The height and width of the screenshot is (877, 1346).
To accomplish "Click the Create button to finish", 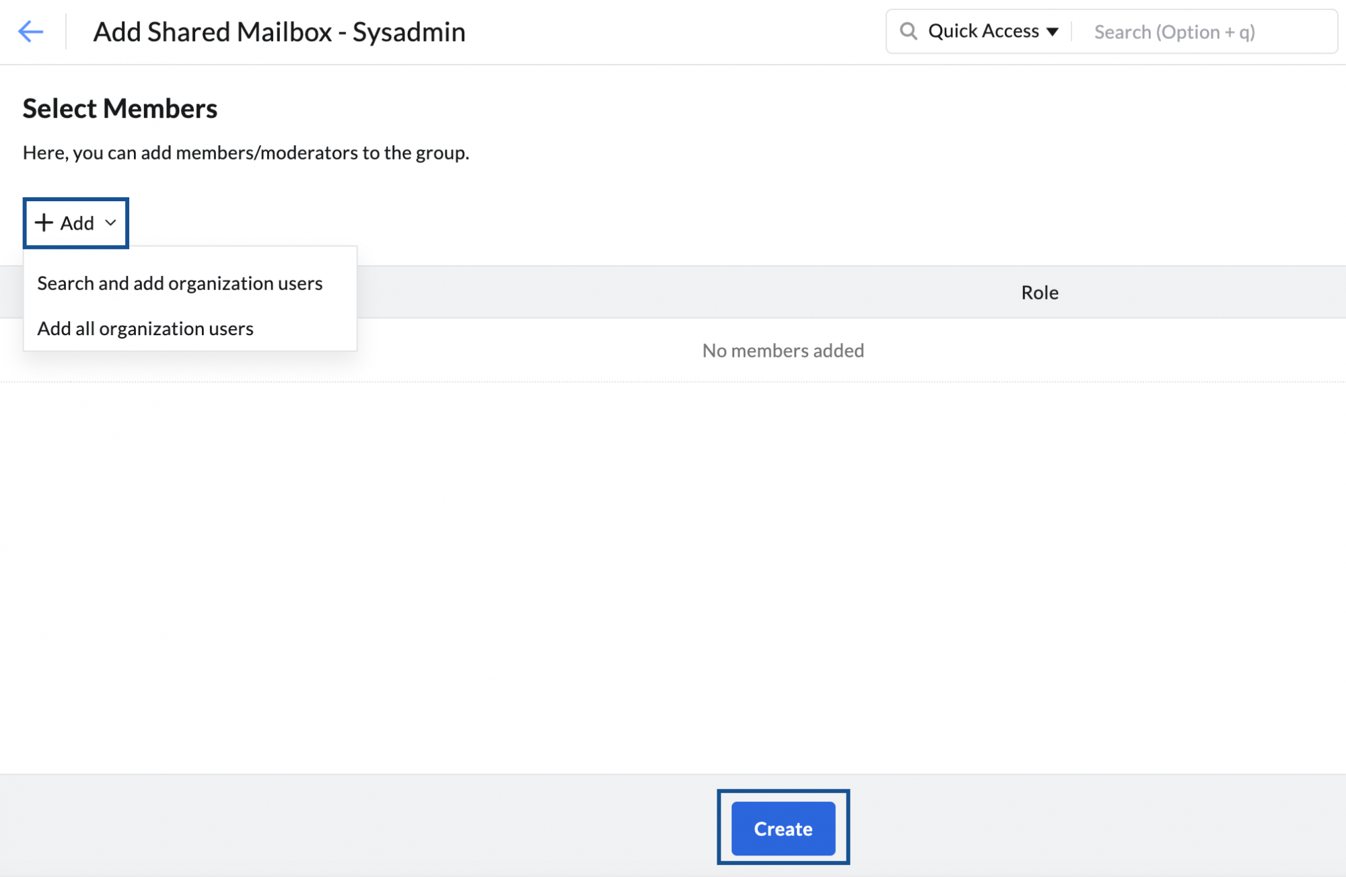I will pos(783,829).
